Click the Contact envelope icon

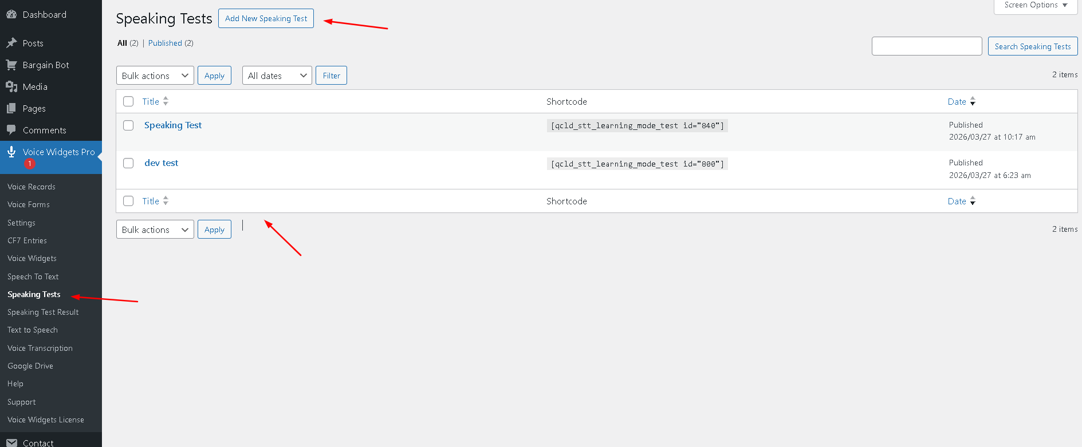click(11, 442)
